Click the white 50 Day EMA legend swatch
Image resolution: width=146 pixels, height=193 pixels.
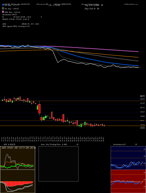3,8
